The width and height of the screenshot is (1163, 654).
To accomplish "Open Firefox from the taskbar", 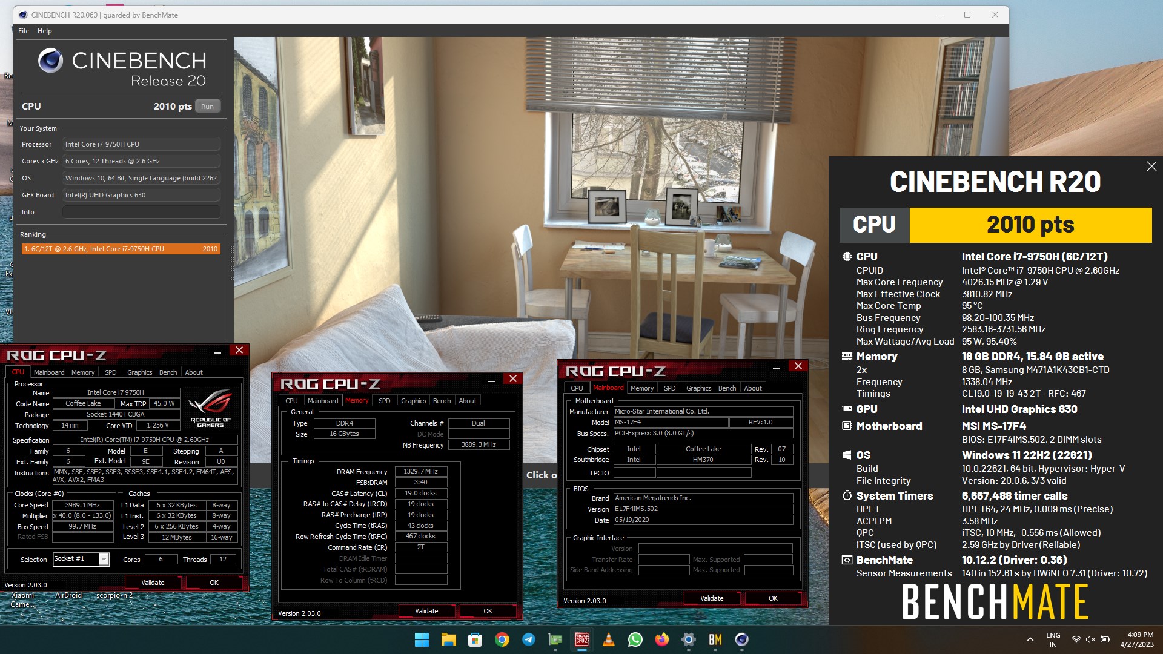I will [662, 639].
